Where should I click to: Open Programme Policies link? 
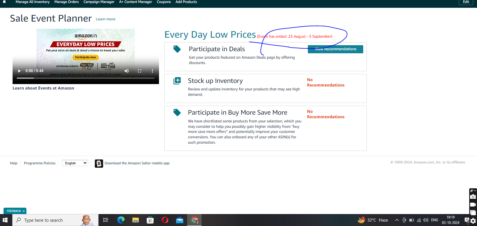point(40,163)
